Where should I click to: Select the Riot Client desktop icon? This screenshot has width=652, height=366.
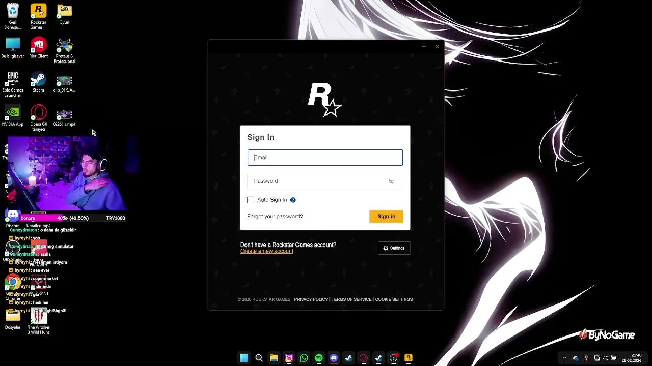tap(38, 48)
